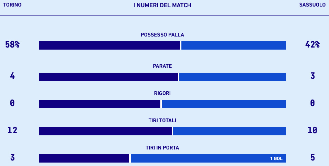
Task: Click the 1 GOL marker on the bar
Action: click(276, 159)
